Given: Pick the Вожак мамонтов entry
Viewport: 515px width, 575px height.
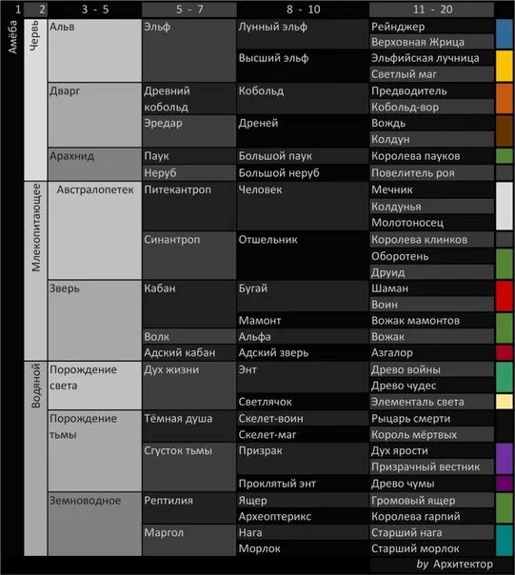Looking at the screenshot, I should point(432,321).
